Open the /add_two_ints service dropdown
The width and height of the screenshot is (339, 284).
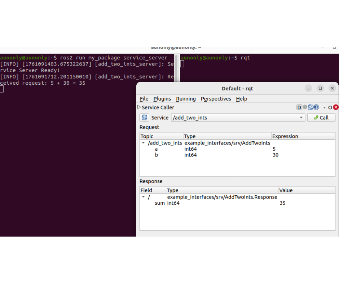coord(301,117)
